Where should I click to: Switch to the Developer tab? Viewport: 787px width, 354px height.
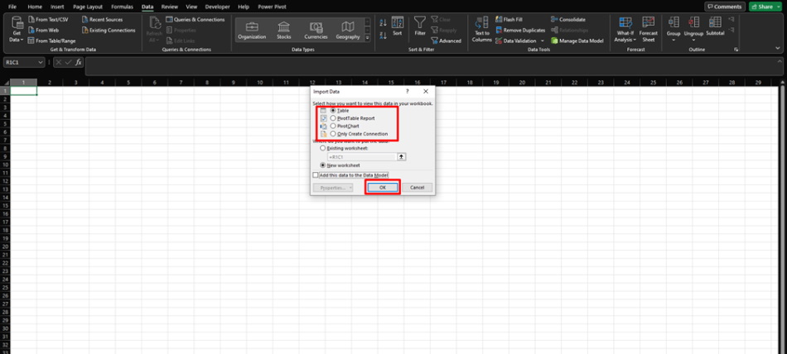tap(217, 7)
